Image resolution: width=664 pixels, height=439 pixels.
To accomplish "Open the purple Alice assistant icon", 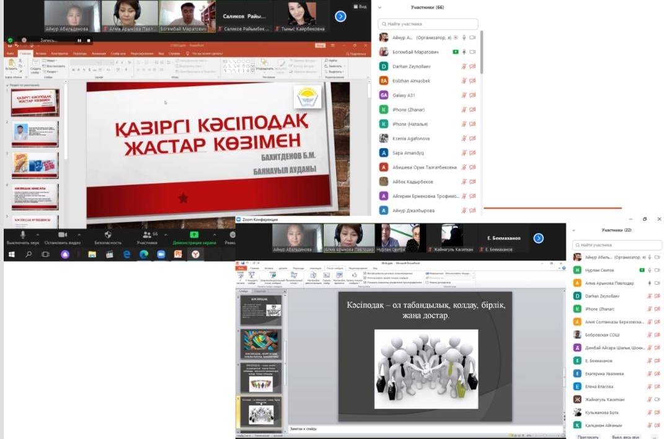I will pos(65,254).
